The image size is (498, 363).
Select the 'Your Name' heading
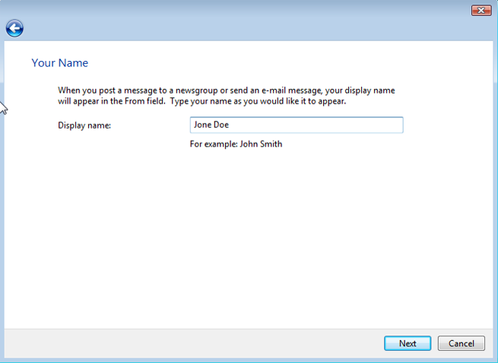pyautogui.click(x=59, y=63)
